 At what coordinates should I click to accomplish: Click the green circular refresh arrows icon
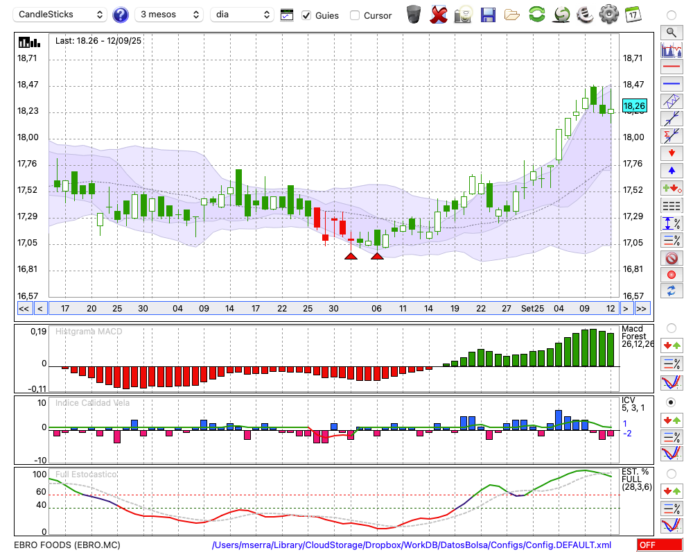536,15
